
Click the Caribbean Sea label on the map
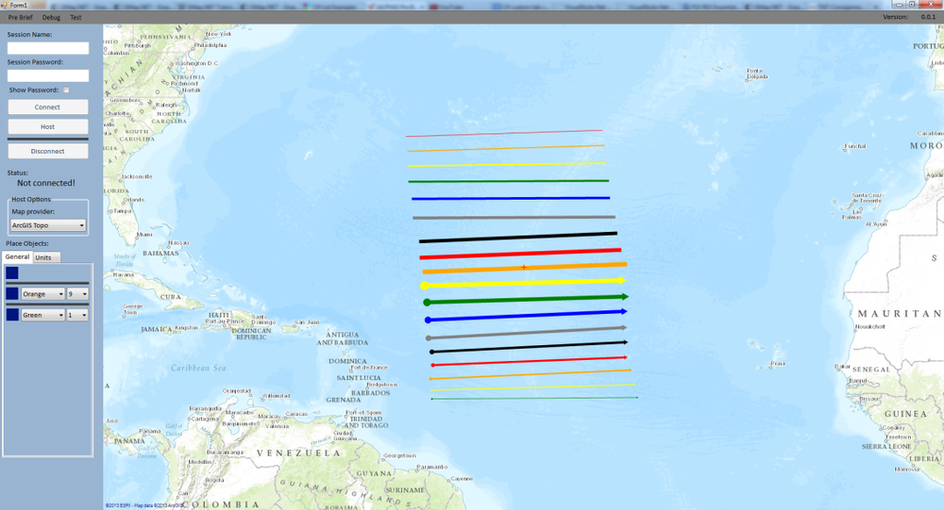198,368
